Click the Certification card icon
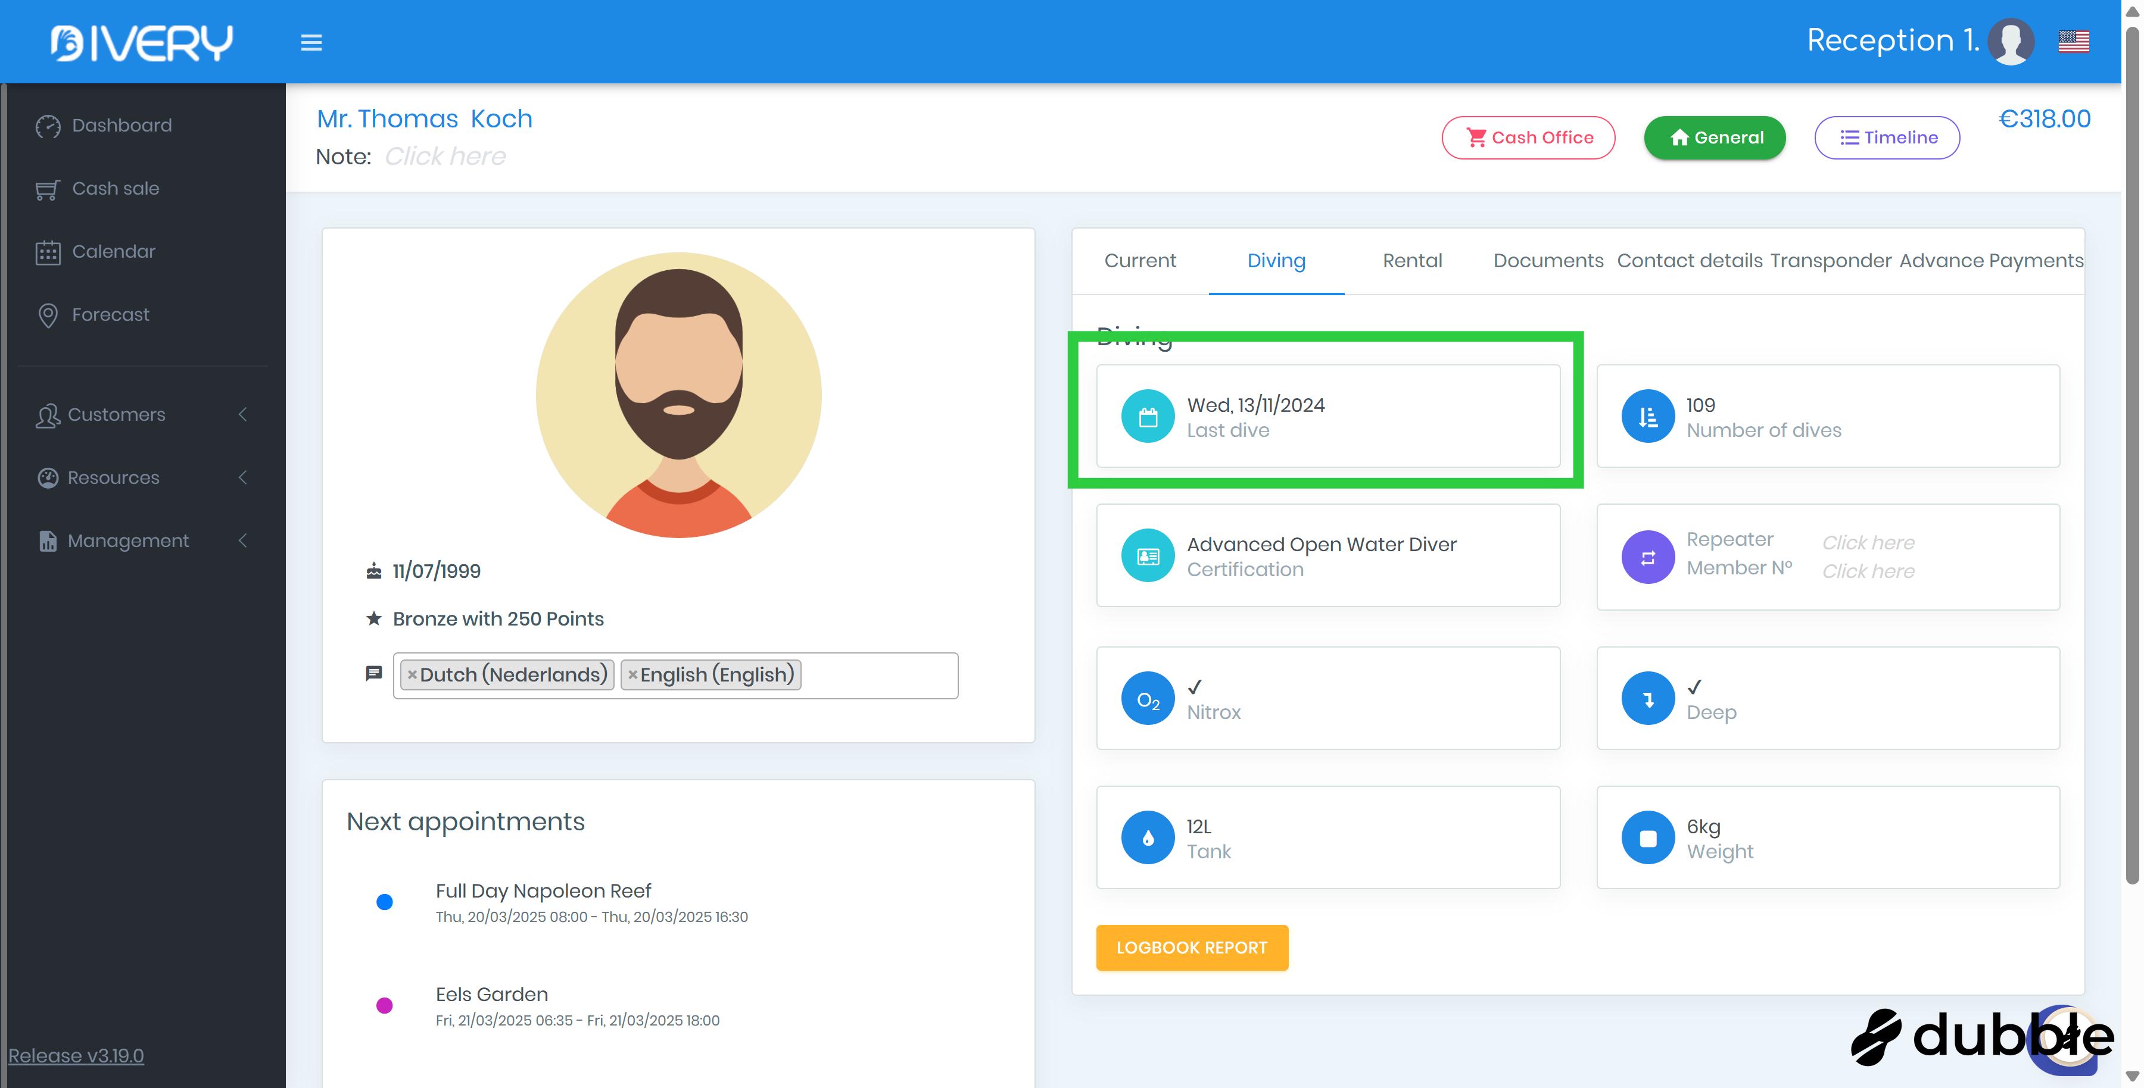The height and width of the screenshot is (1088, 2144). click(1148, 556)
